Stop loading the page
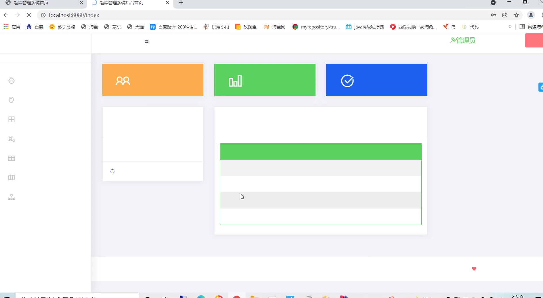The height and width of the screenshot is (298, 543). pos(29,15)
